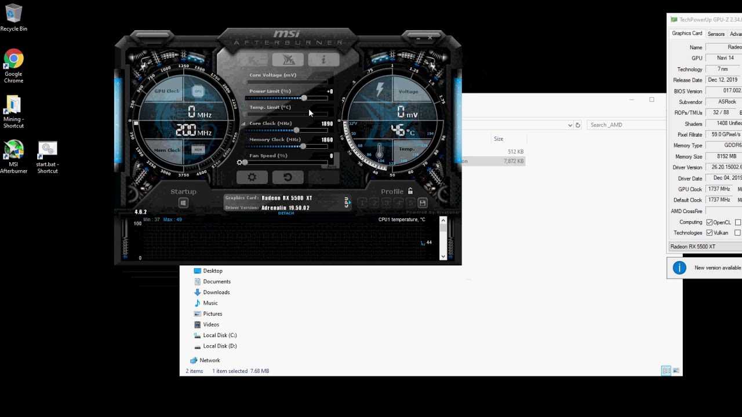Image resolution: width=742 pixels, height=417 pixels.
Task: Select profile slot 2 in Afterburner
Action: 374,203
